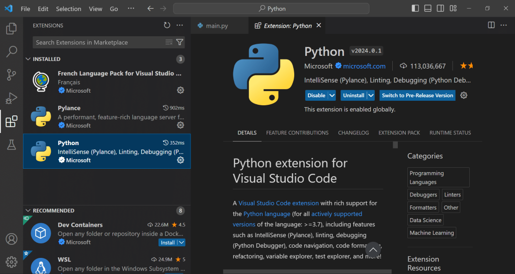This screenshot has height=274, width=515.
Task: Open Run and Debug view
Action: pyautogui.click(x=12, y=98)
